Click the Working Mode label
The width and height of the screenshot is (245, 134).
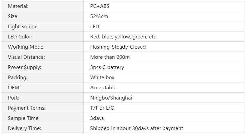coord(26,47)
